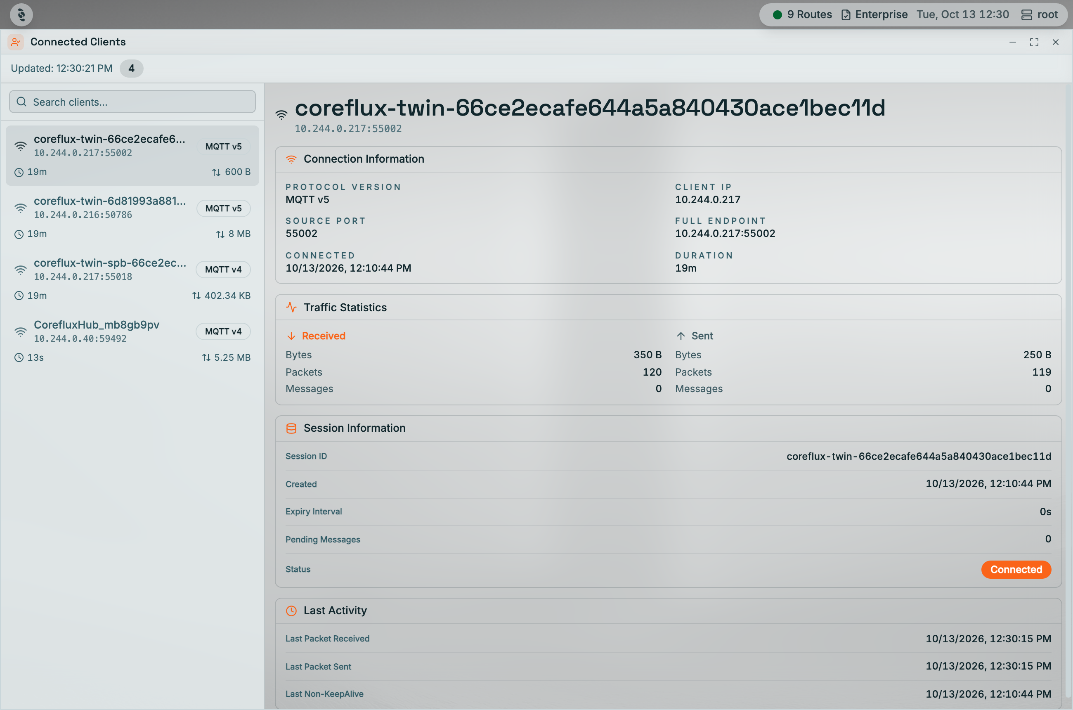The width and height of the screenshot is (1073, 710).
Task: Select client coreflux-twin-6d81993a881 in the list
Action: point(132,218)
